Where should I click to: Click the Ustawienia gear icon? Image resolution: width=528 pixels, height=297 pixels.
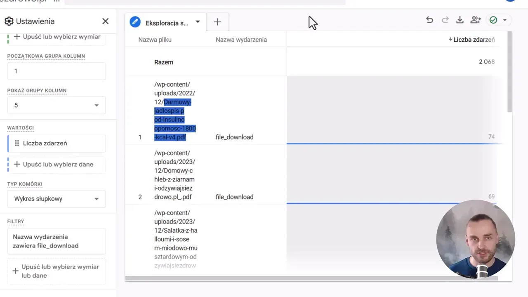point(9,21)
